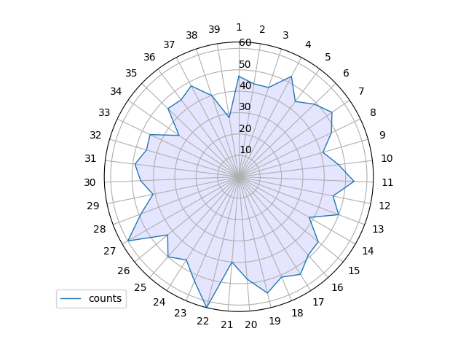
Task: Click the data vertex at spoke 11
Action: pos(354,182)
